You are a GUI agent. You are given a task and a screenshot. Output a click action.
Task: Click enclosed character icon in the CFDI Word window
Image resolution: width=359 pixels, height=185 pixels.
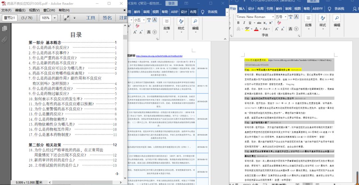click(297, 29)
